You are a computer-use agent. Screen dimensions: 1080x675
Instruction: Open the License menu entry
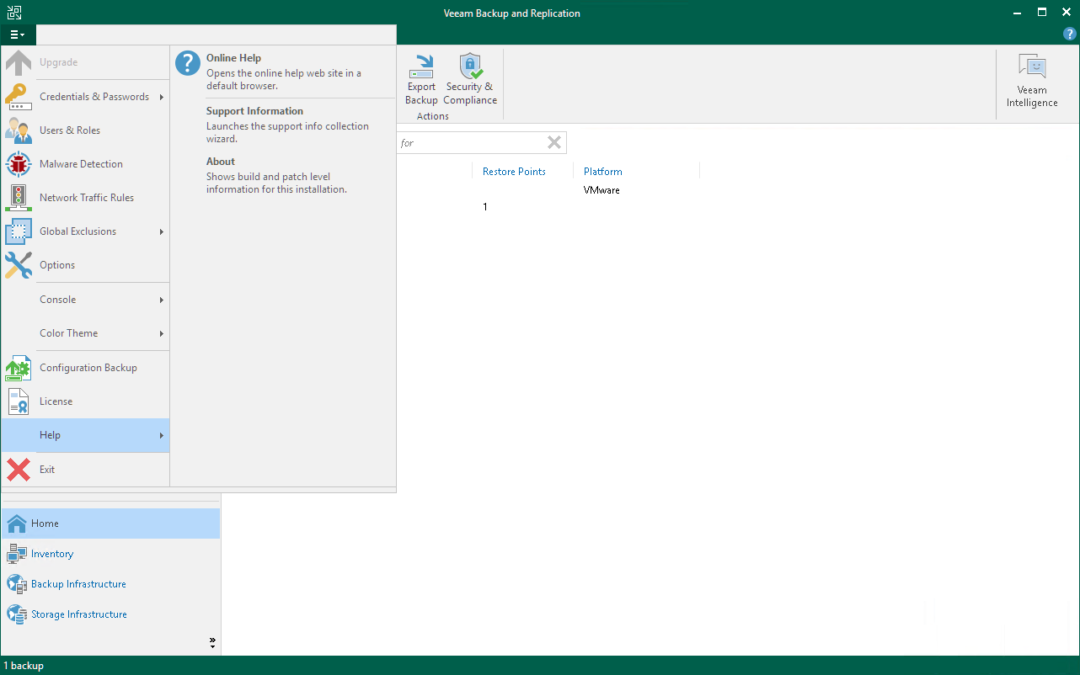pos(86,401)
